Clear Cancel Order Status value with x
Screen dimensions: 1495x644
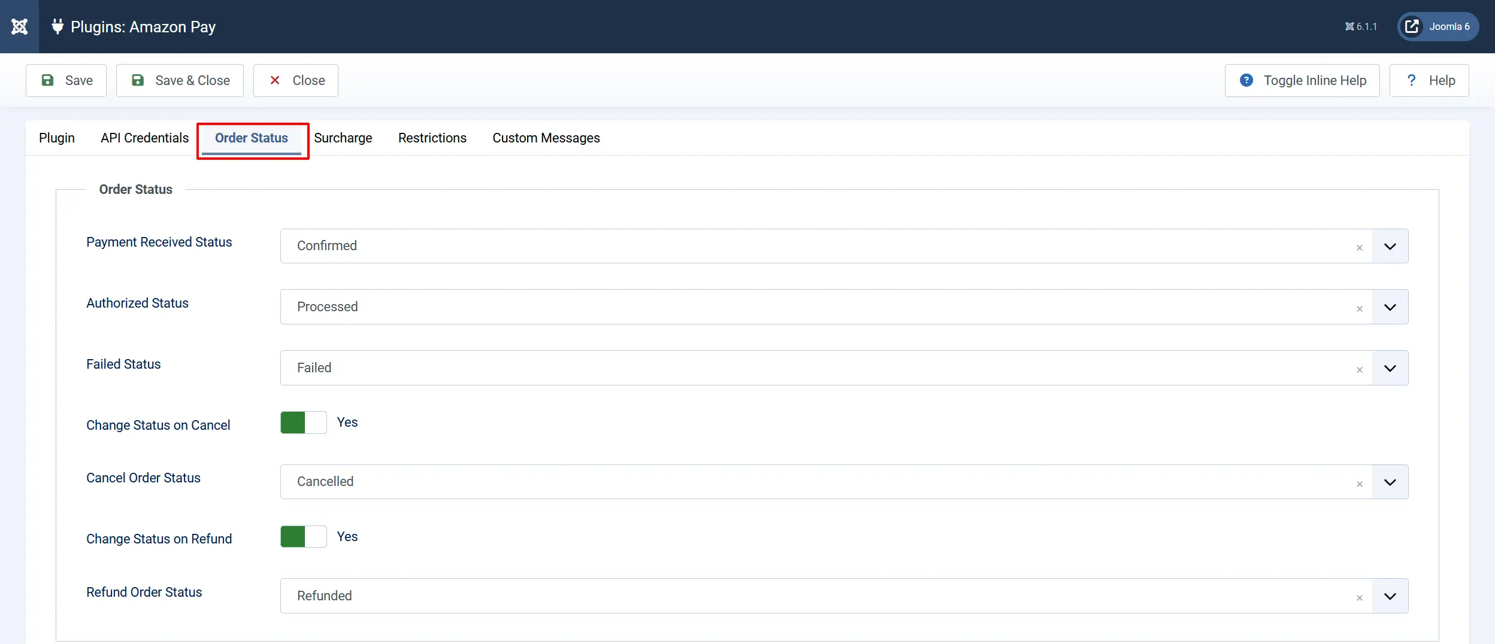click(1360, 484)
